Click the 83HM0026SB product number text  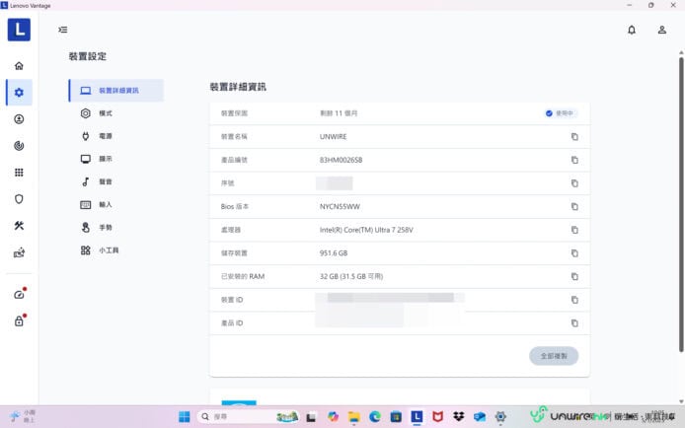[341, 160]
